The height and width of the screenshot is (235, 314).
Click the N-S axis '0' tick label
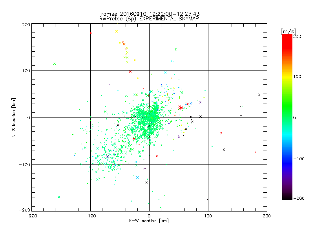point(29,117)
